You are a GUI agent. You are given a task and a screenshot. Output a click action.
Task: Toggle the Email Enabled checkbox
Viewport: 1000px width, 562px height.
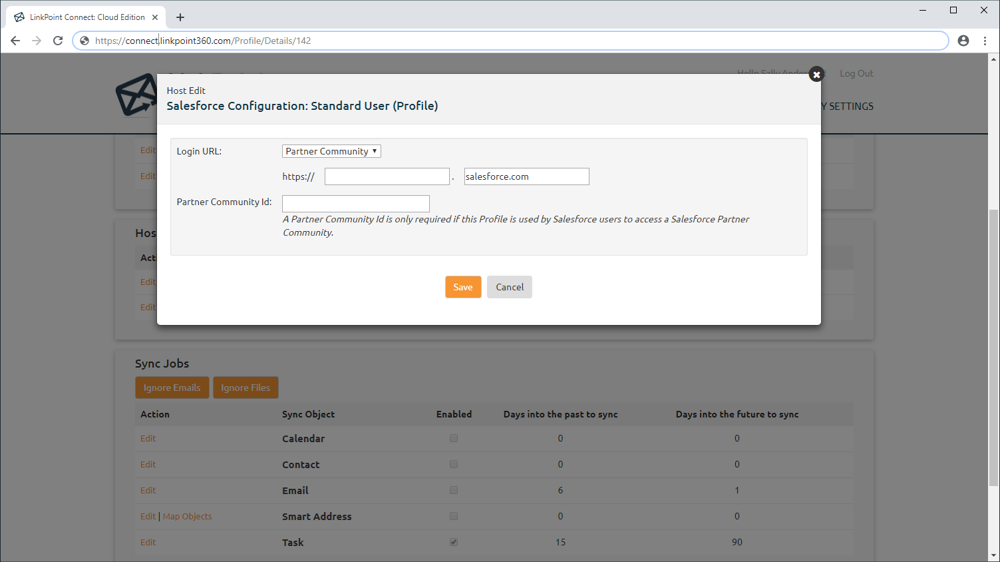[x=454, y=490]
